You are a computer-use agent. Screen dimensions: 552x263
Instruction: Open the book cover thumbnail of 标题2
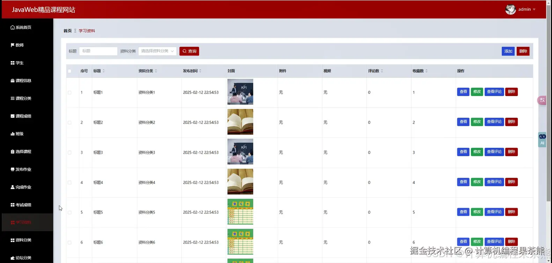[240, 122]
